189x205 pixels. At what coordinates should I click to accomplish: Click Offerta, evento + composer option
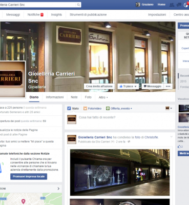pos(119,108)
